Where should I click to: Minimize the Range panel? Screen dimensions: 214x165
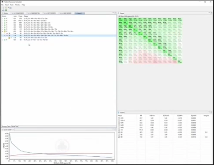pos(209,13)
